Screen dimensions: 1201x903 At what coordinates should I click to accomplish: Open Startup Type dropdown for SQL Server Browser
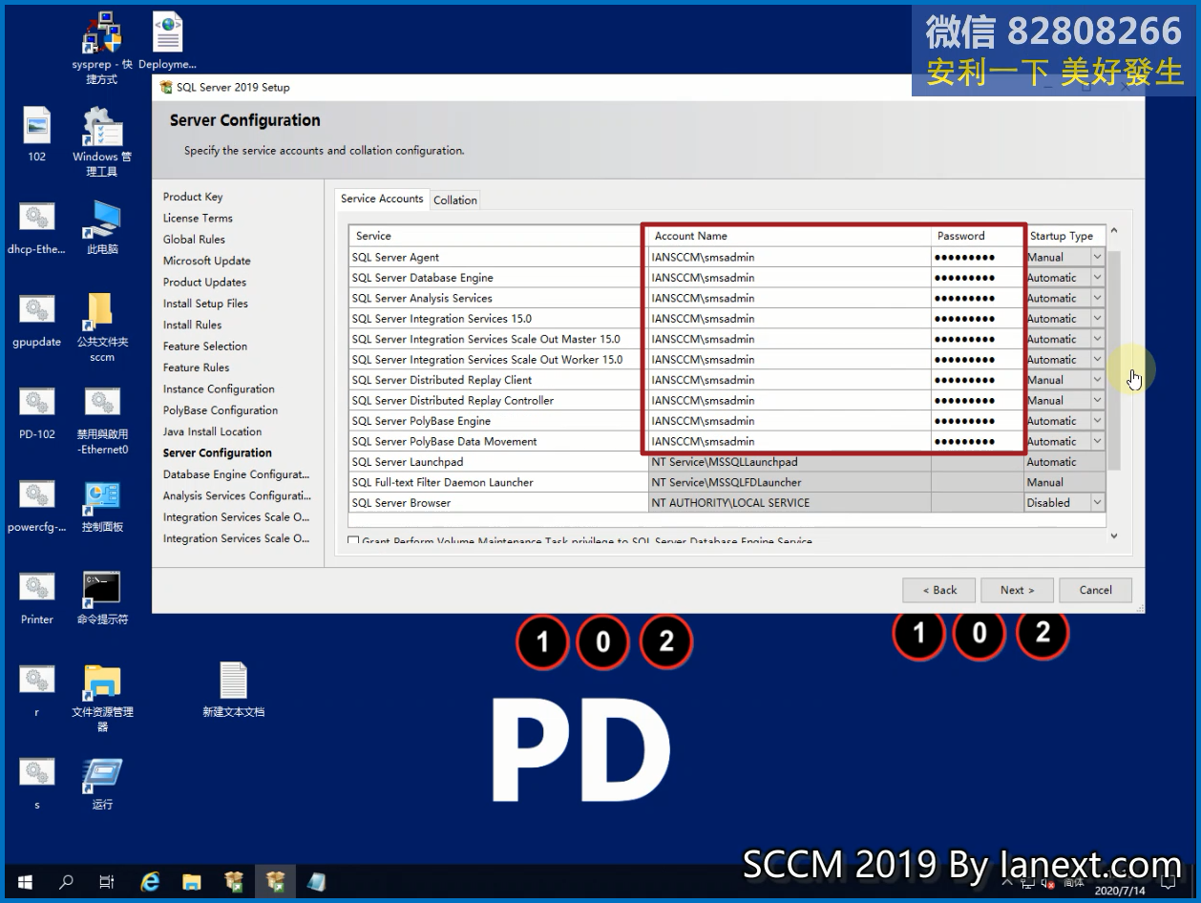1097,502
